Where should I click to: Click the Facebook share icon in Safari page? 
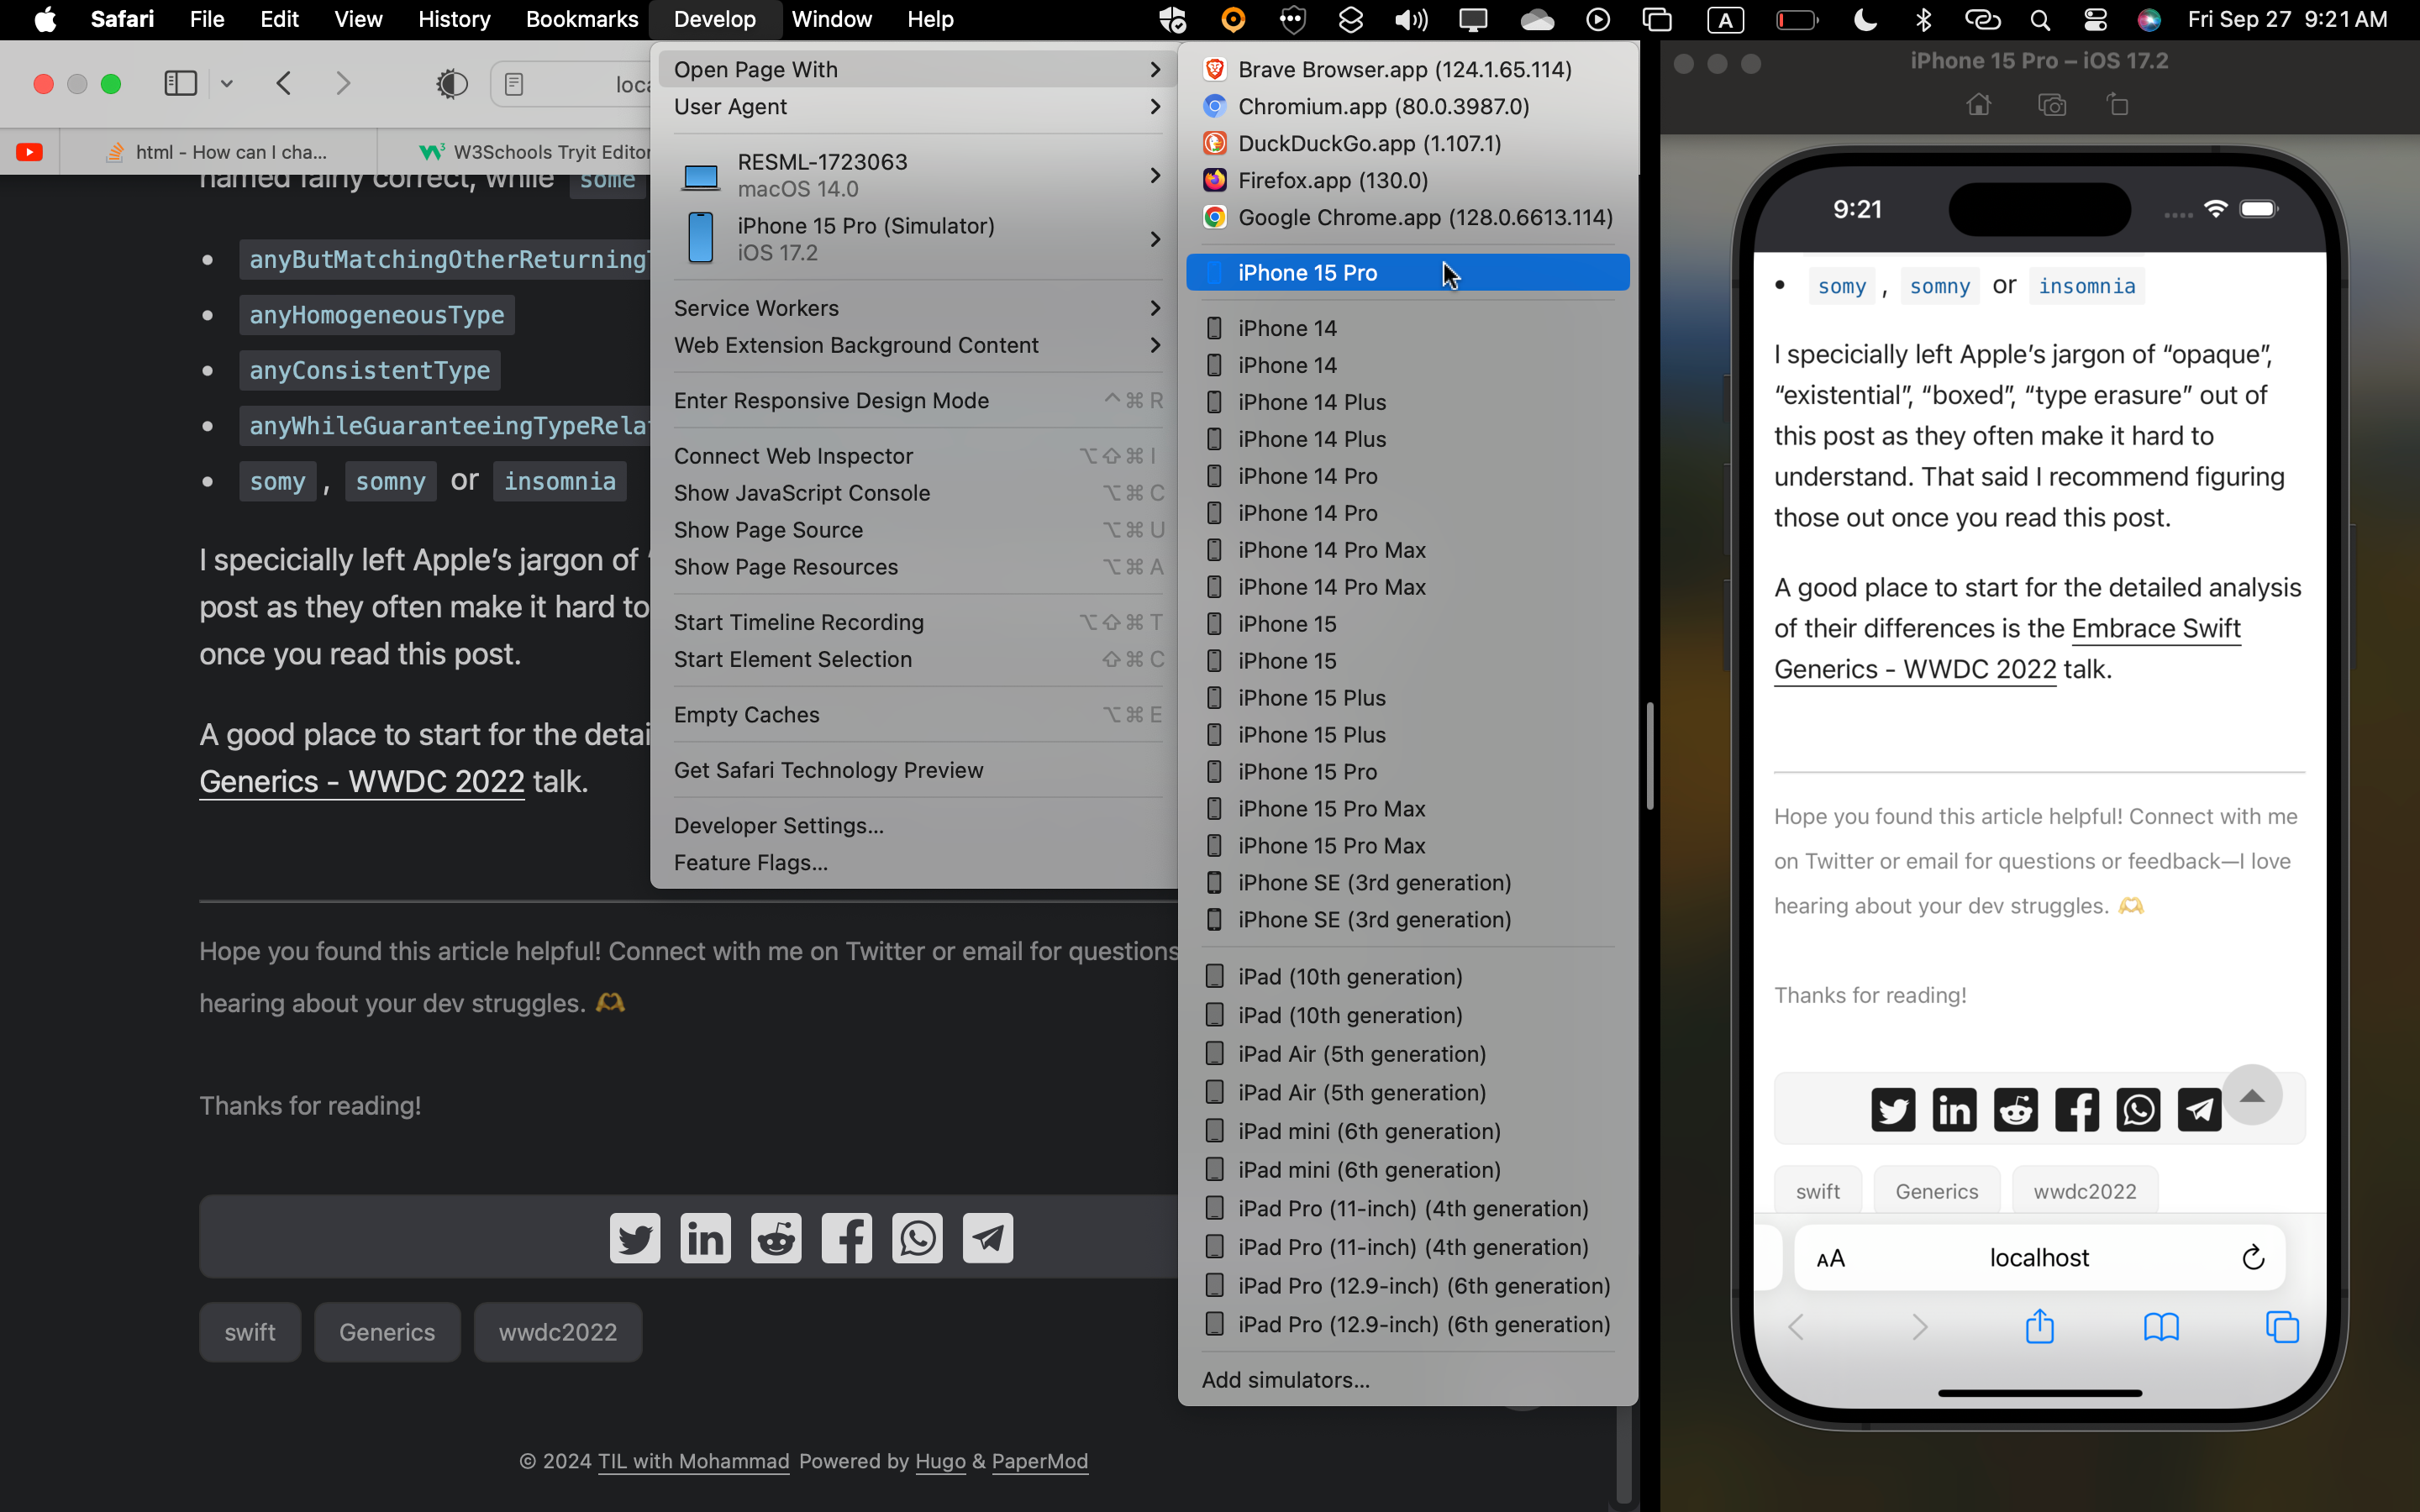pyautogui.click(x=846, y=1238)
